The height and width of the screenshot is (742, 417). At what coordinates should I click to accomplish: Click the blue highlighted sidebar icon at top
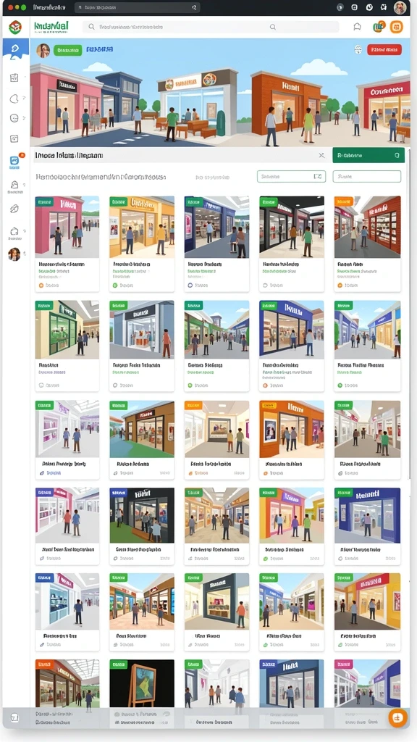point(16,49)
